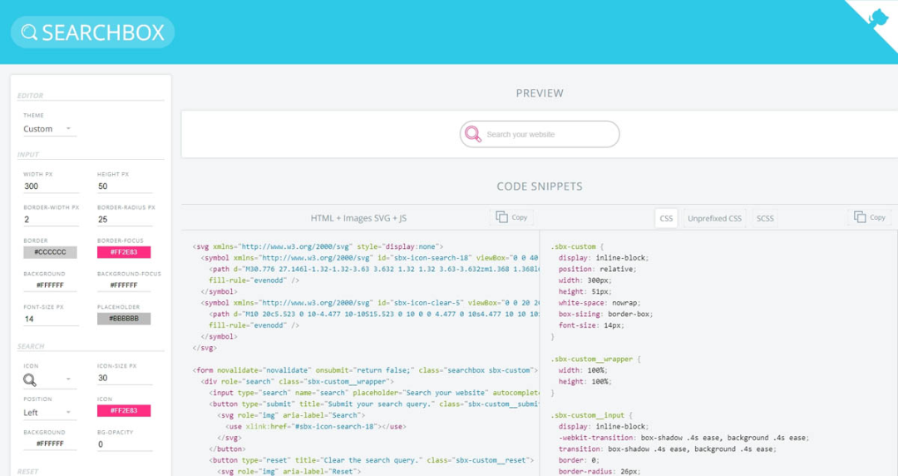This screenshot has width=898, height=476.
Task: Click the SEARCHBOX logo text
Action: (103, 32)
